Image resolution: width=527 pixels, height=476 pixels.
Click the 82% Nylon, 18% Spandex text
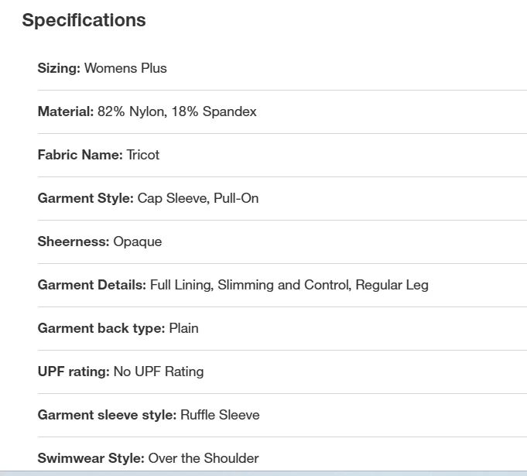click(177, 111)
